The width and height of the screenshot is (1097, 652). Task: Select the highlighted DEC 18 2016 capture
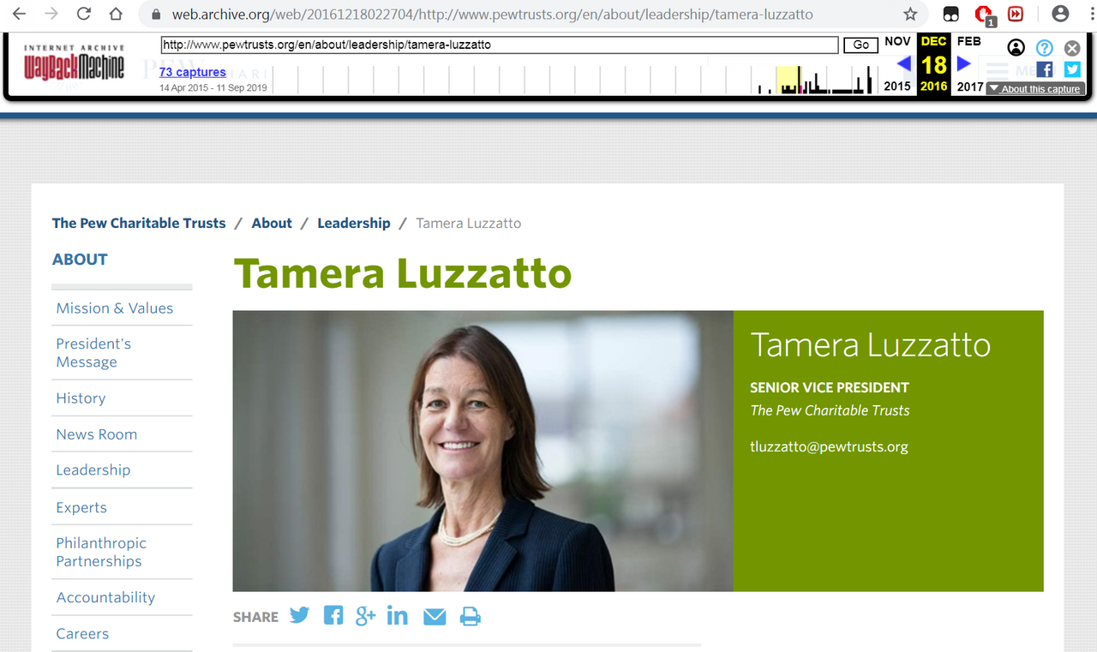click(933, 64)
